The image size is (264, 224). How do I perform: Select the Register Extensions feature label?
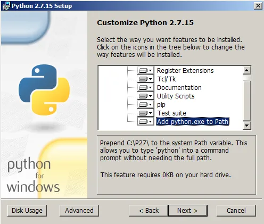[185, 71]
